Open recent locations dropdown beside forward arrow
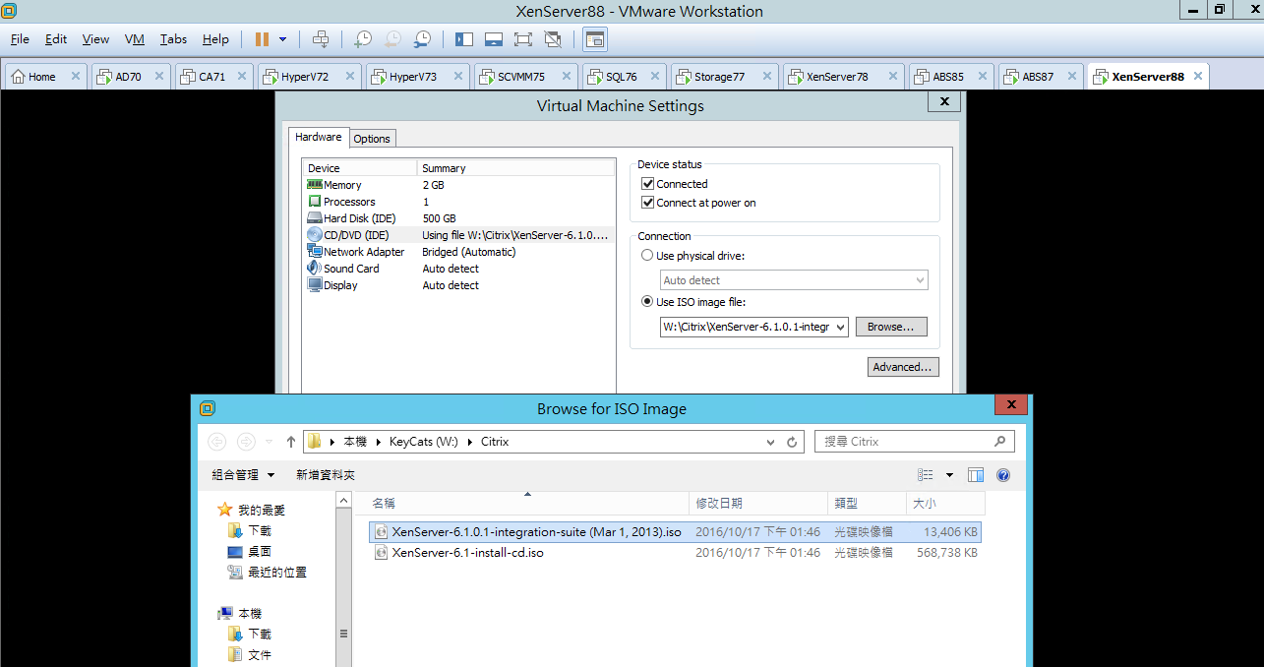1264x667 pixels. [x=270, y=442]
